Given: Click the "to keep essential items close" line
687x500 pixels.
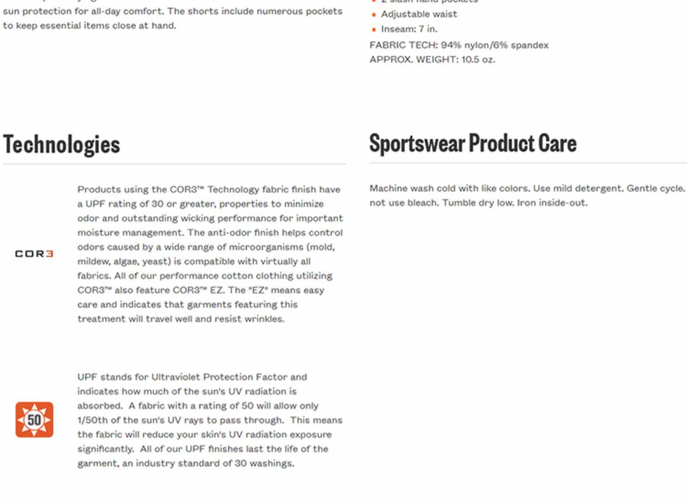Looking at the screenshot, I should coord(89,26).
